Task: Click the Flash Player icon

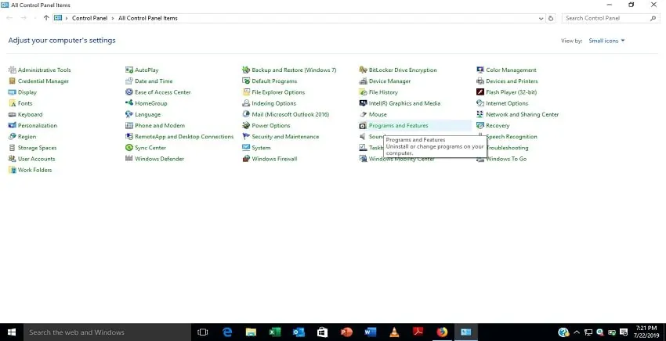Action: (x=480, y=92)
